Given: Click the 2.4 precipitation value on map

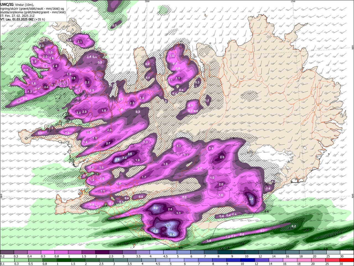Looking at the screenshot, I should [x=55, y=66].
